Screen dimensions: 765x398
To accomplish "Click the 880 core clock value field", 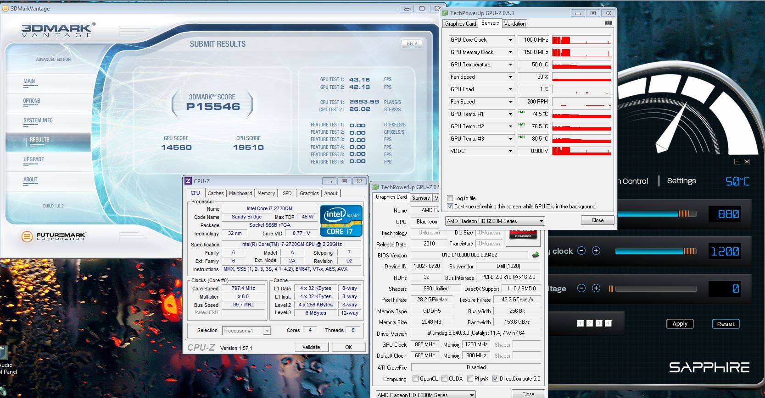I will (726, 213).
